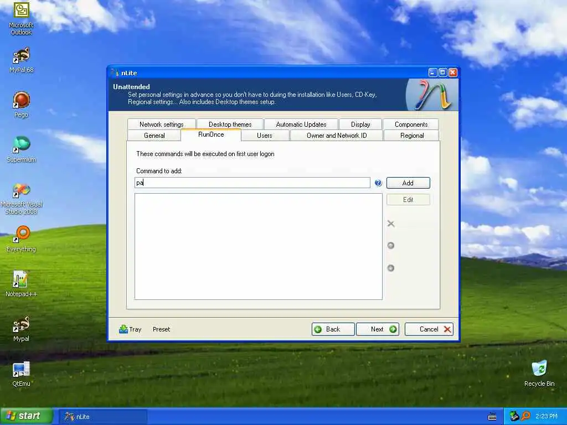Open the Windows start menu
The width and height of the screenshot is (567, 425).
(x=27, y=416)
